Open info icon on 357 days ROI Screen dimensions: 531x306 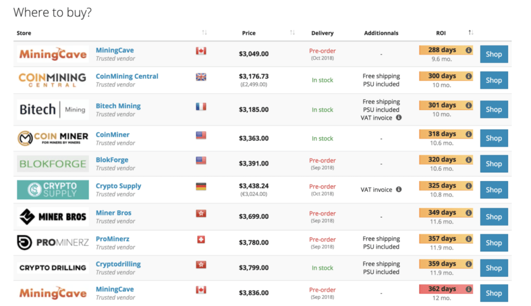(x=468, y=239)
